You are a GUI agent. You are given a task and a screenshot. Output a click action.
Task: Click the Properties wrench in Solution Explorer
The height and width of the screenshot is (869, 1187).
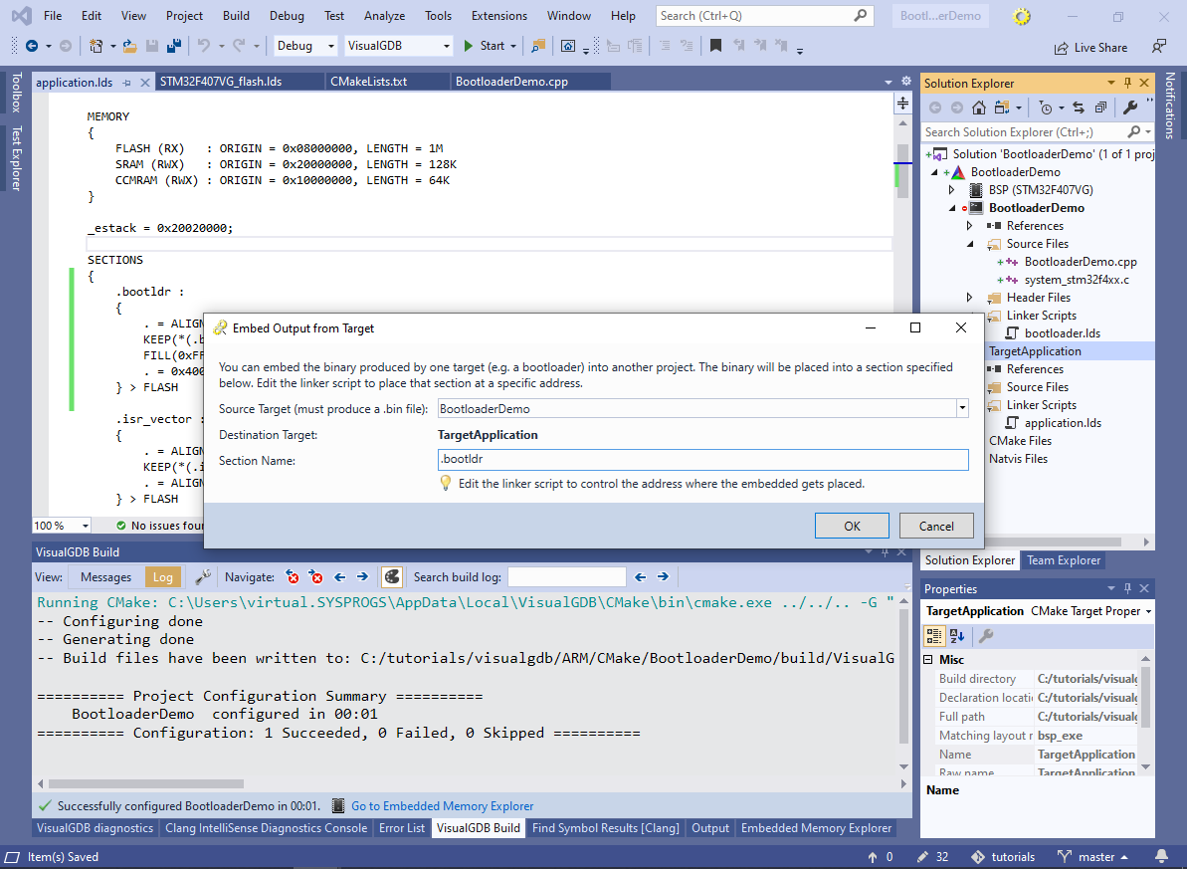point(1130,108)
